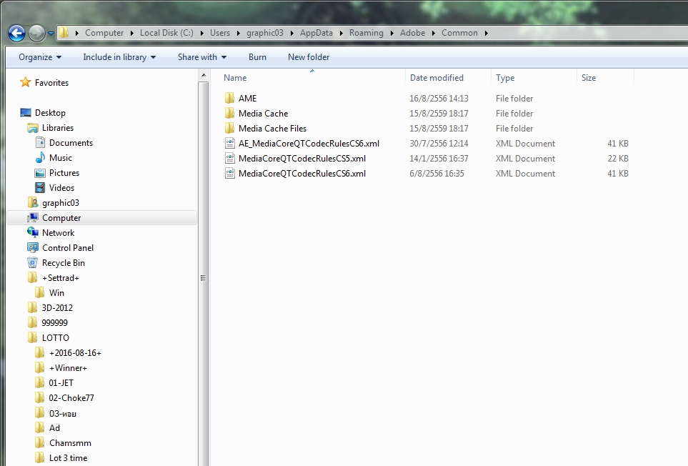Click the Documents library icon
The width and height of the screenshot is (688, 466).
coord(40,143)
